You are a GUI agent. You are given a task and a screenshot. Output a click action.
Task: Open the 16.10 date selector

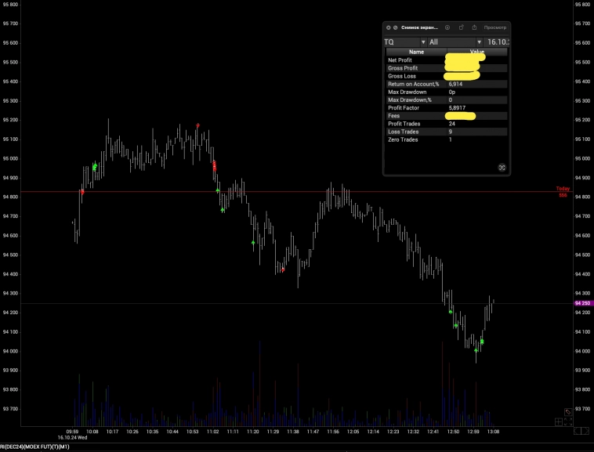coord(497,42)
